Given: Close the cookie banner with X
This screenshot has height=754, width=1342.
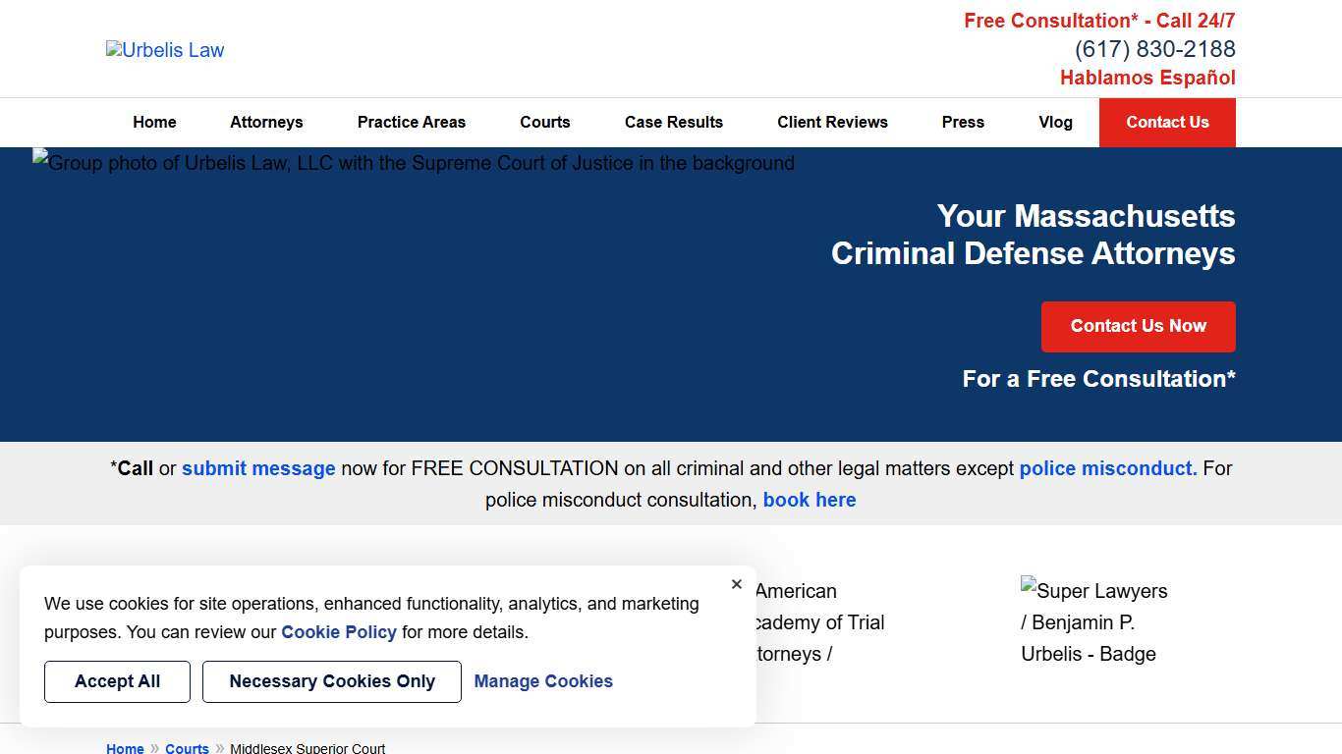Looking at the screenshot, I should [x=737, y=584].
